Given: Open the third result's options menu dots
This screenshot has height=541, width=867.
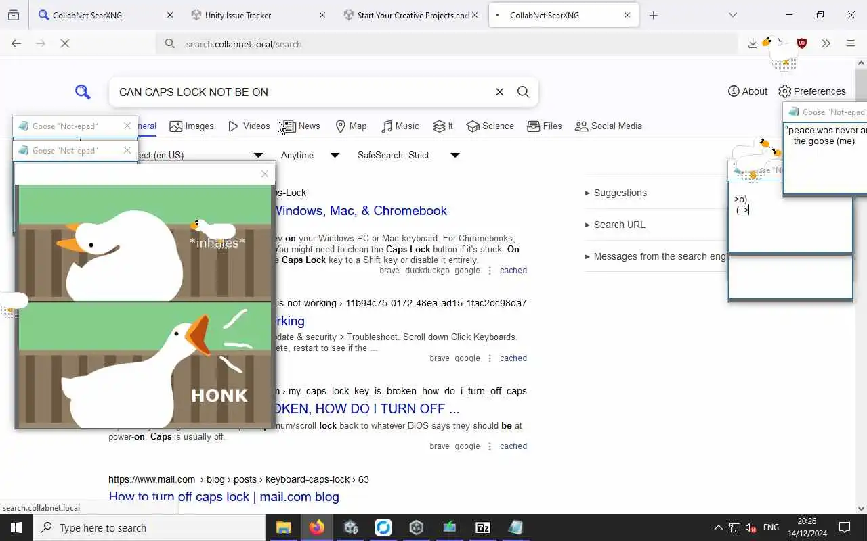Looking at the screenshot, I should point(490,446).
